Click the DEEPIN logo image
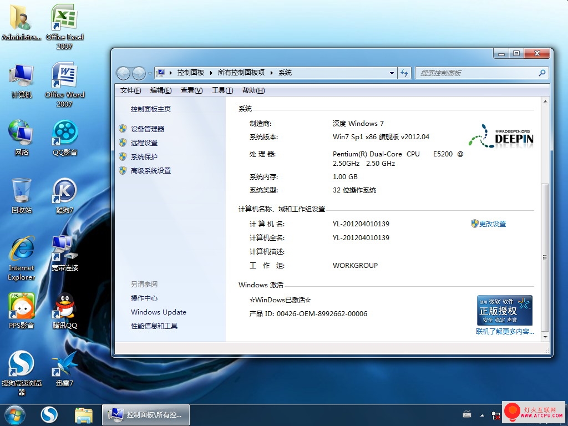 click(501, 136)
